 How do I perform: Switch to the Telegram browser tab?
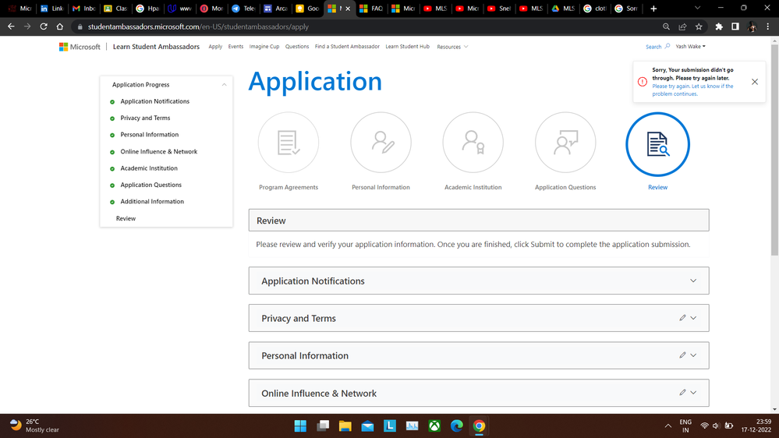pos(243,9)
